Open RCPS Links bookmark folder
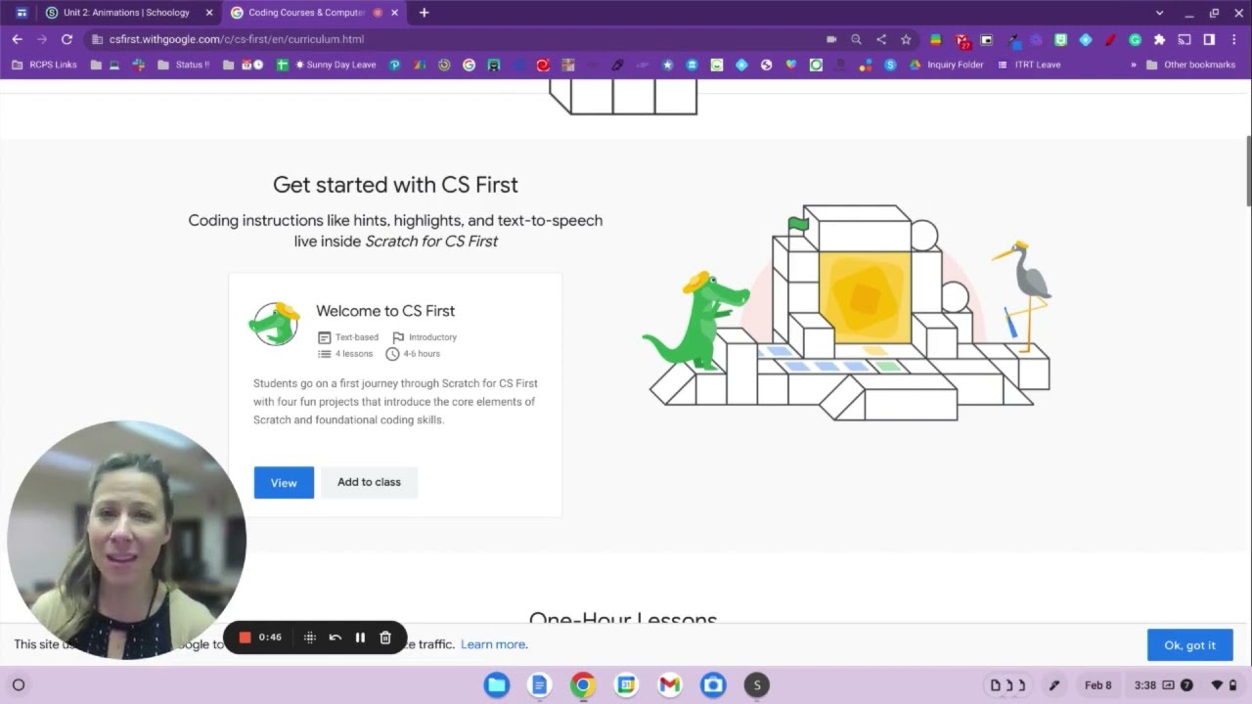 45,65
